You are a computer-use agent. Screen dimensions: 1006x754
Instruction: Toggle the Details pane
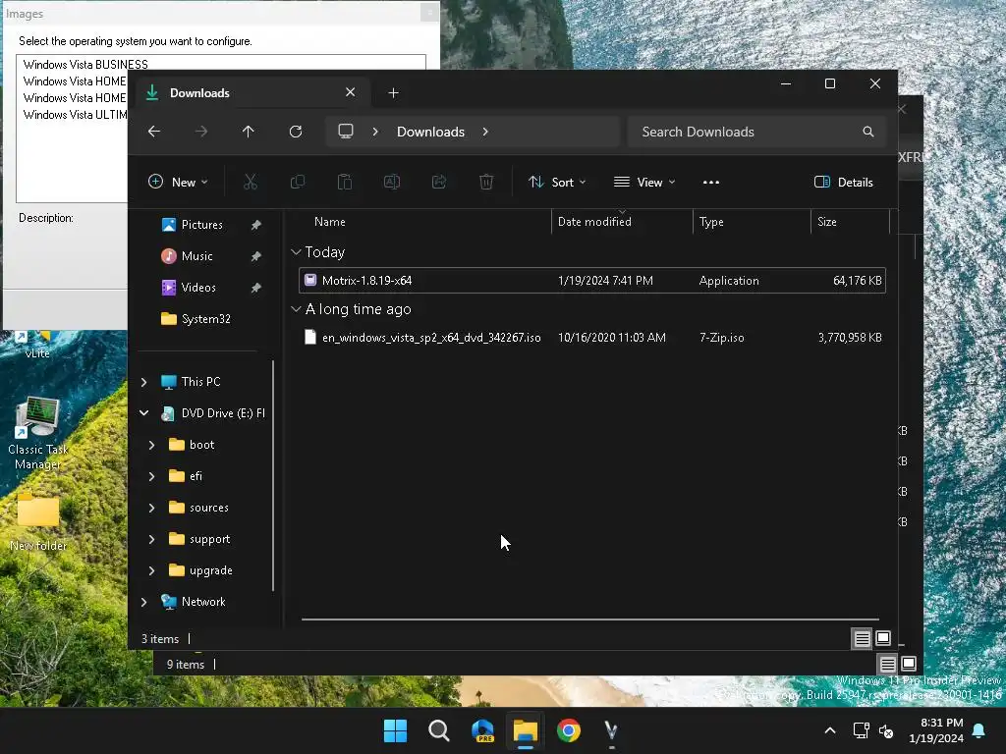844,182
